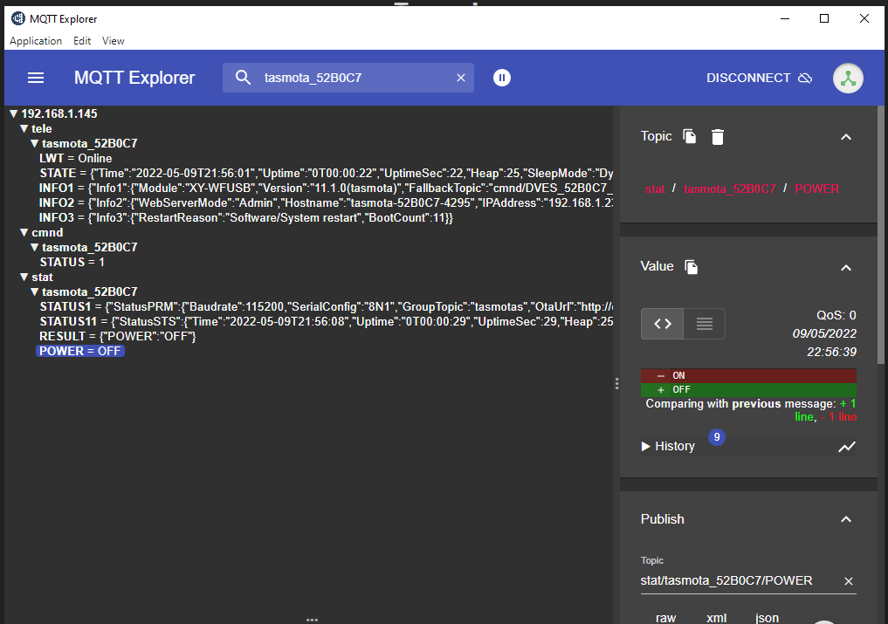888x624 pixels.
Task: Collapse tasmota_52B0C7 under cmnd
Action: [x=34, y=248]
